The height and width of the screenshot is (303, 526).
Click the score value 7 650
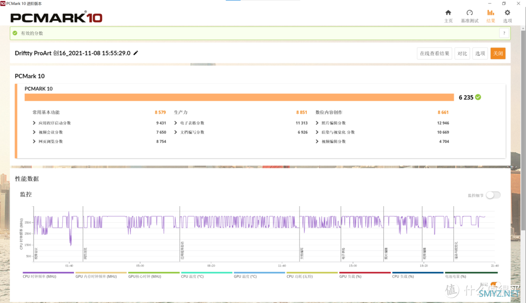pyautogui.click(x=161, y=132)
